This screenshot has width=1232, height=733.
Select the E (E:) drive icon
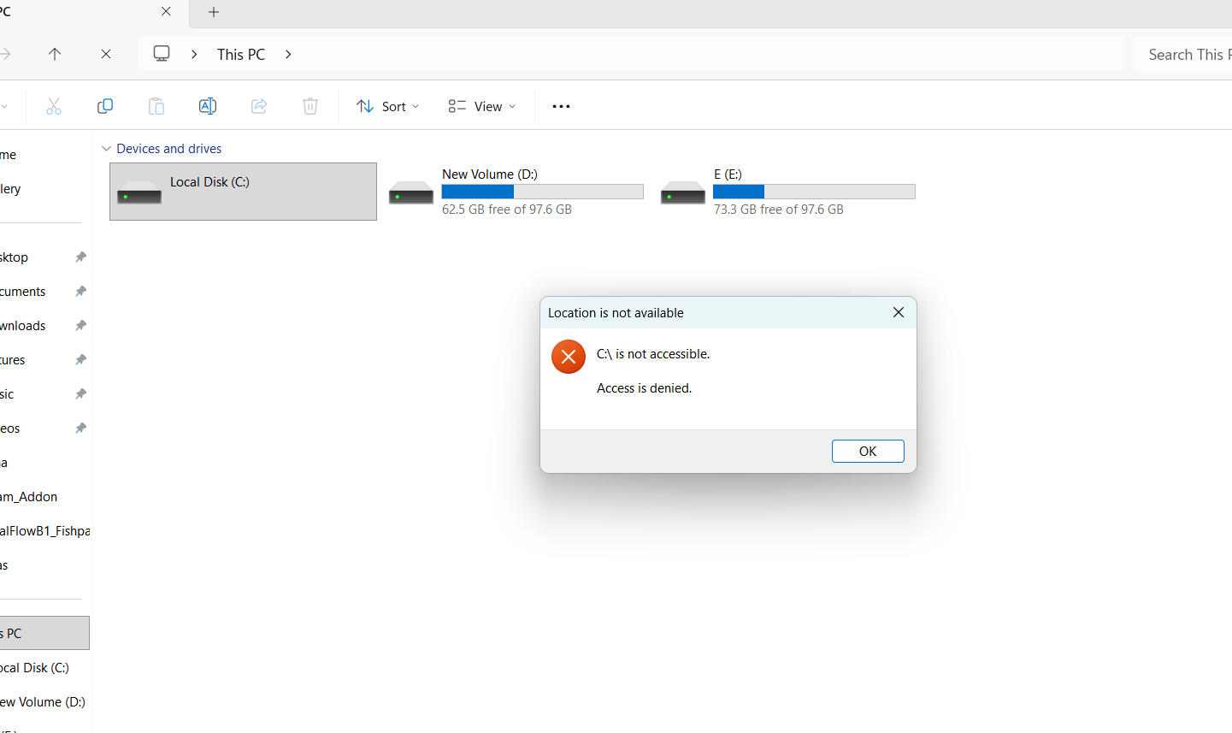[683, 193]
